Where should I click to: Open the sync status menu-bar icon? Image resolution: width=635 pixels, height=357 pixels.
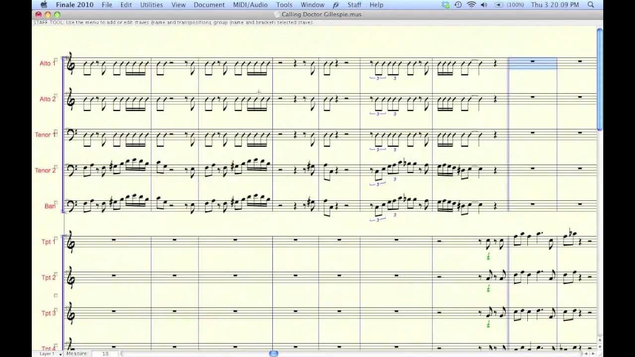click(x=445, y=5)
